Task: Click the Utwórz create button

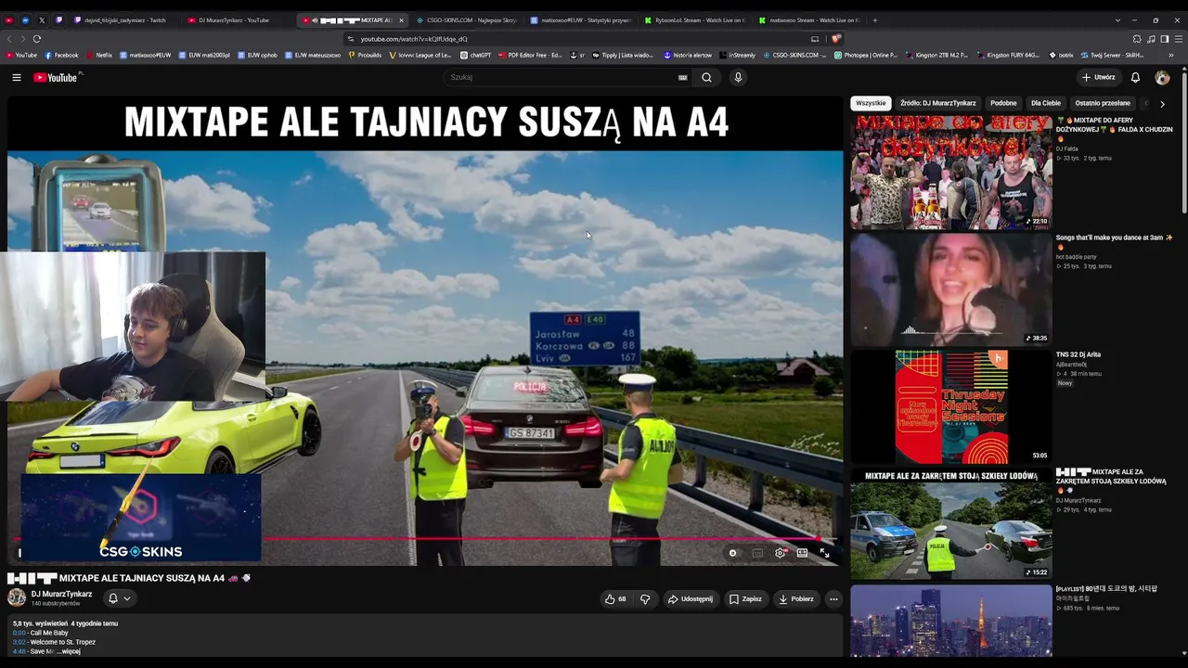Action: point(1098,78)
